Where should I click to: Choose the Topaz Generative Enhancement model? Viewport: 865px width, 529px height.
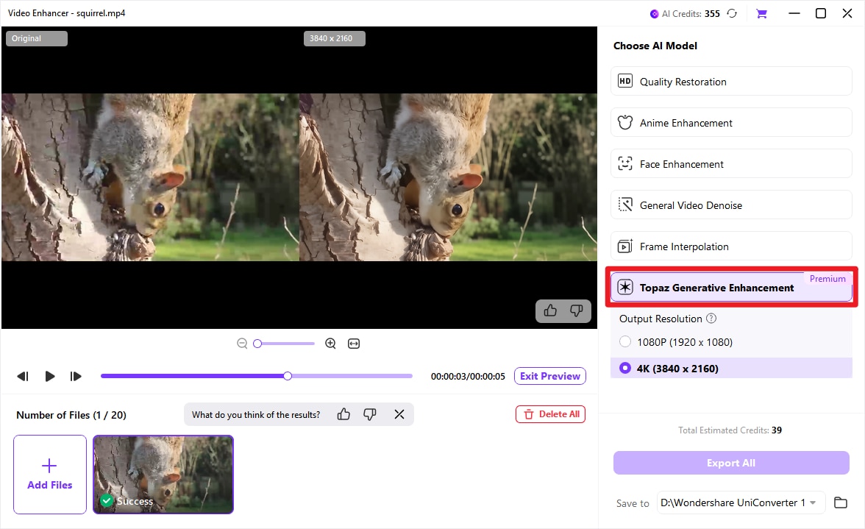[x=731, y=287]
